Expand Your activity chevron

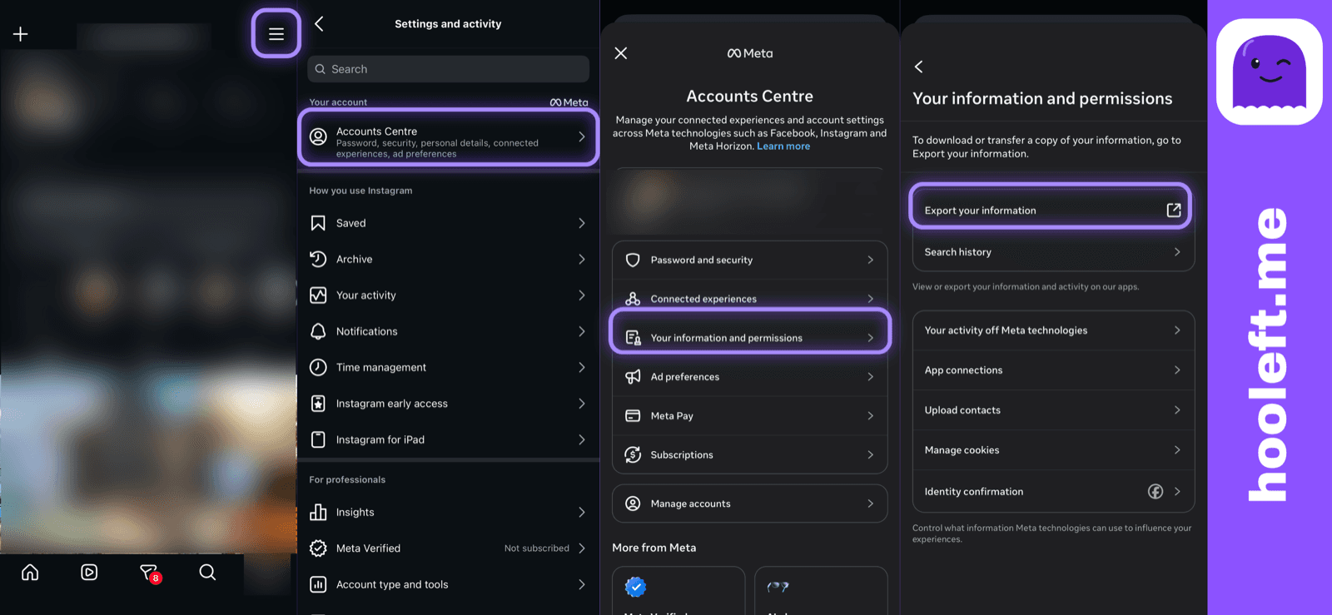(x=582, y=295)
